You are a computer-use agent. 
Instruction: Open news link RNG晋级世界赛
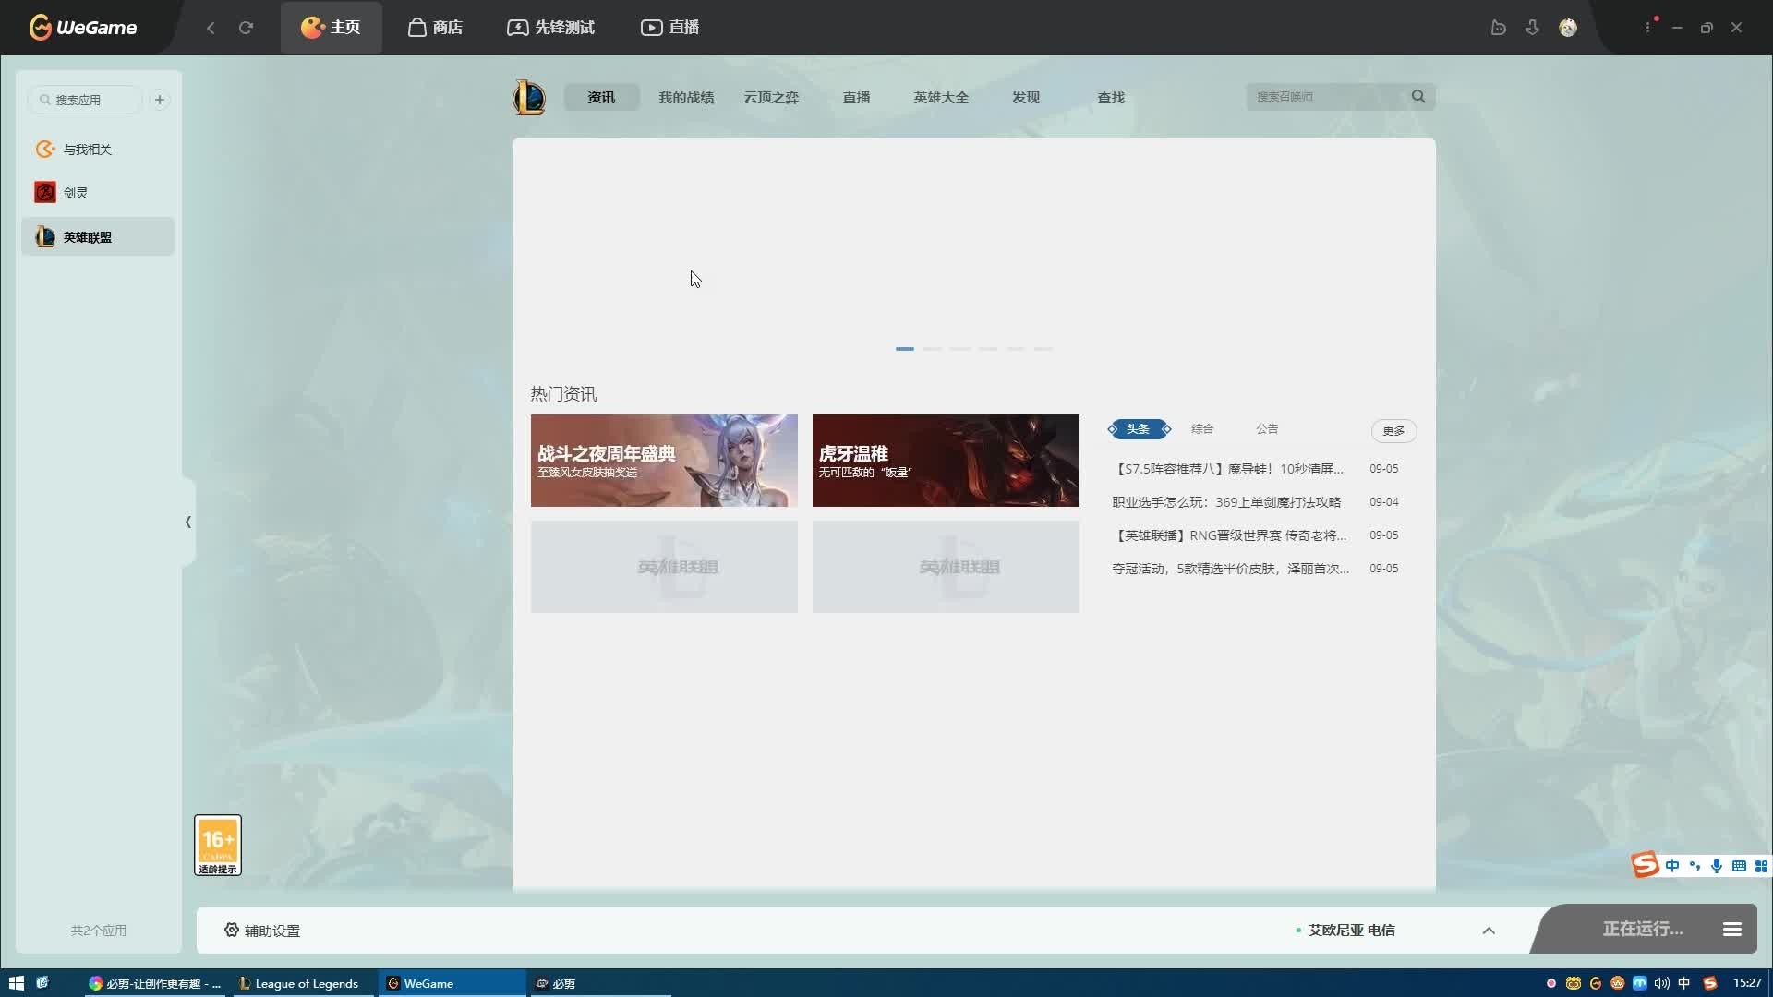click(1229, 535)
